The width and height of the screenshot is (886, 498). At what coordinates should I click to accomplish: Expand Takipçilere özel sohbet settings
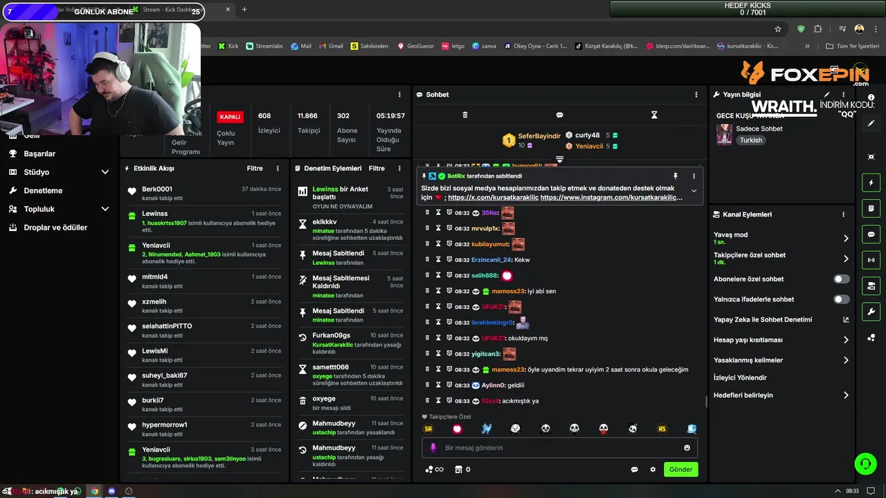pyautogui.click(x=846, y=259)
